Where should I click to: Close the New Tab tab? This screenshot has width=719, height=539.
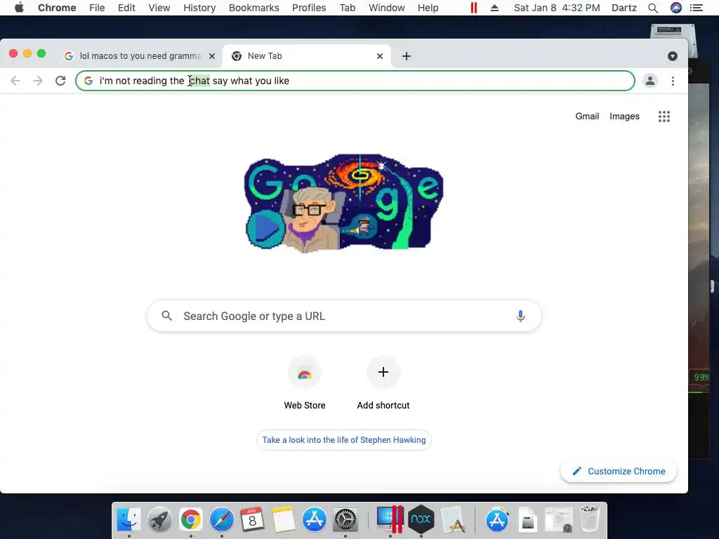click(380, 56)
